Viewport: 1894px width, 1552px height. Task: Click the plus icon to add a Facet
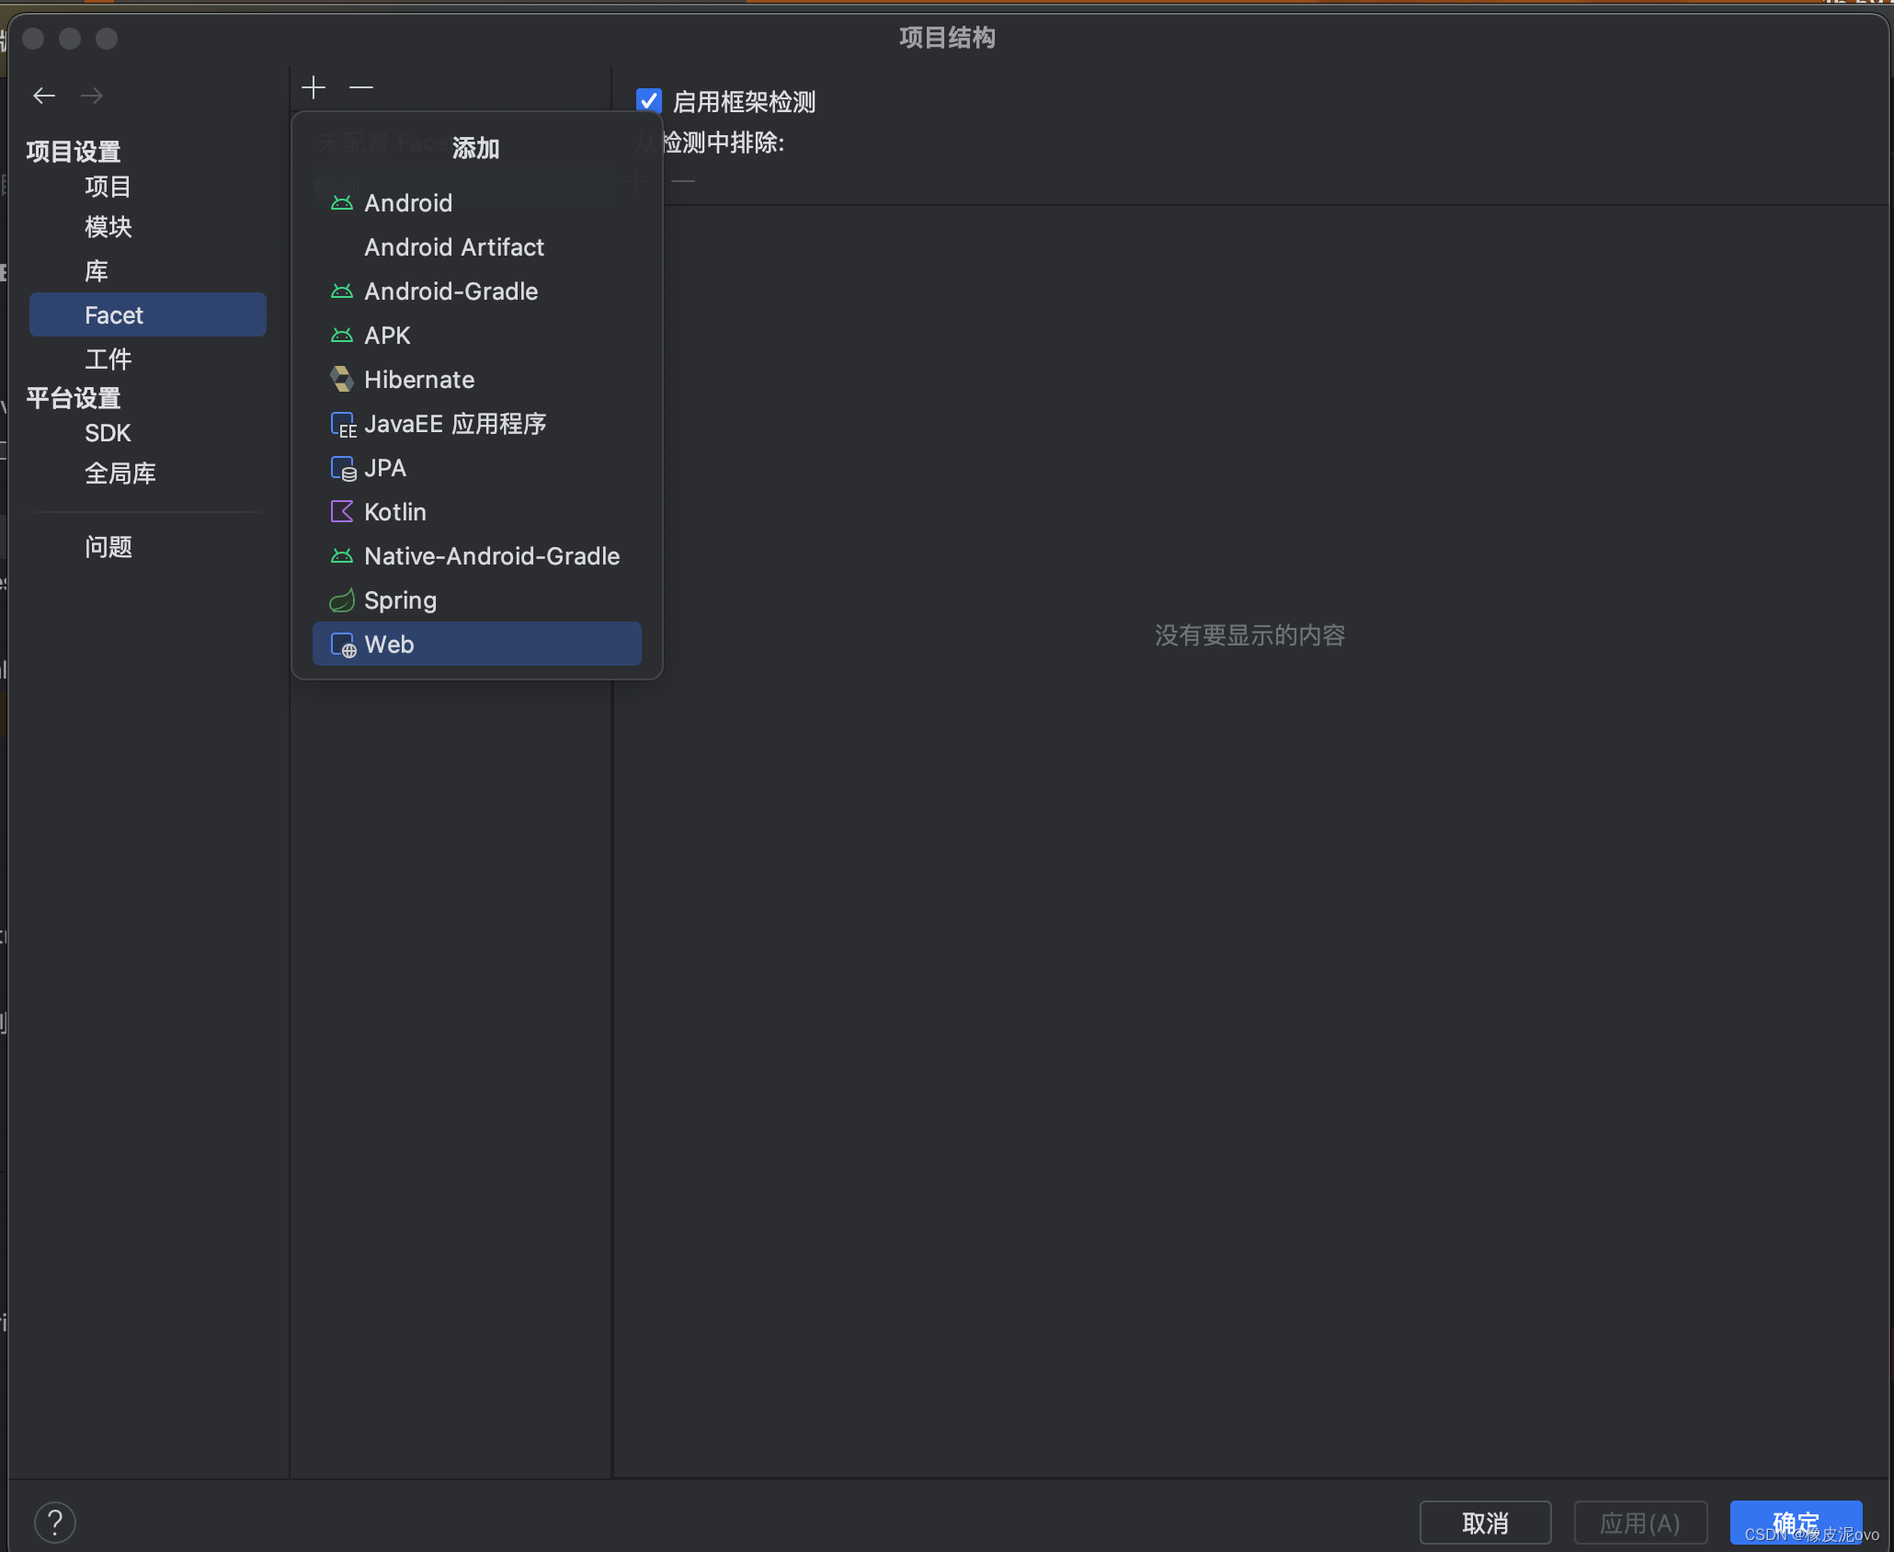pyautogui.click(x=314, y=87)
